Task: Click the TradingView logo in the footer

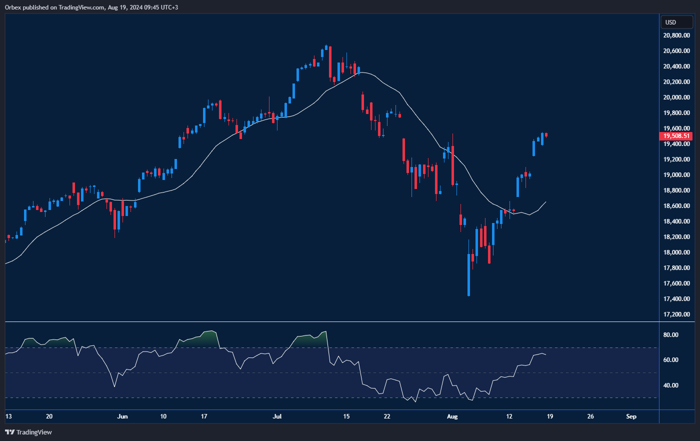Action: pos(28,432)
